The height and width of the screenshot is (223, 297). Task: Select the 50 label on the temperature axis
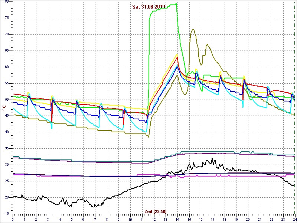point(7,100)
